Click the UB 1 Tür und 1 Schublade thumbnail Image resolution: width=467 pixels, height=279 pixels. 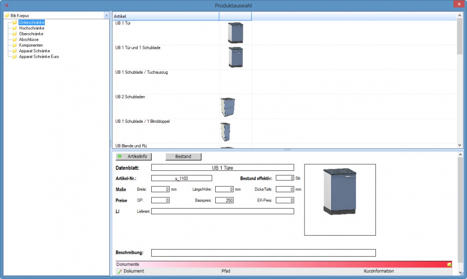click(235, 57)
